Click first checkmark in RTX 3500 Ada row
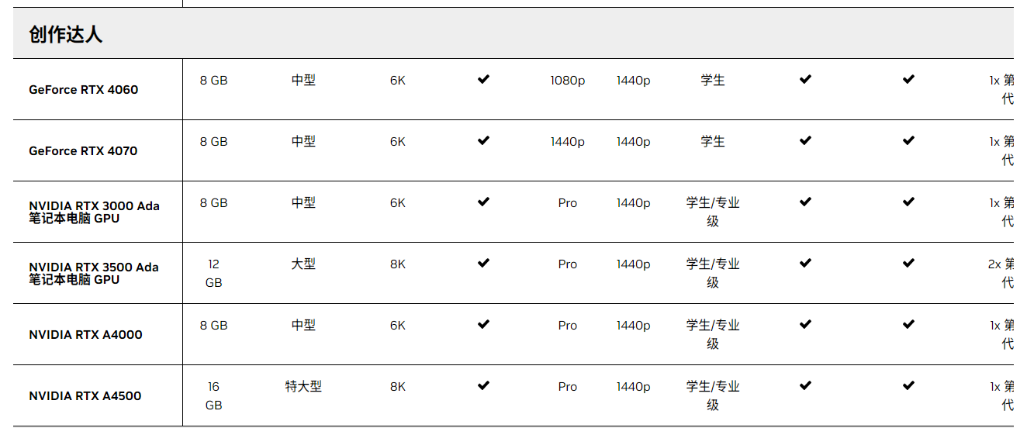1027x428 pixels. click(x=483, y=263)
